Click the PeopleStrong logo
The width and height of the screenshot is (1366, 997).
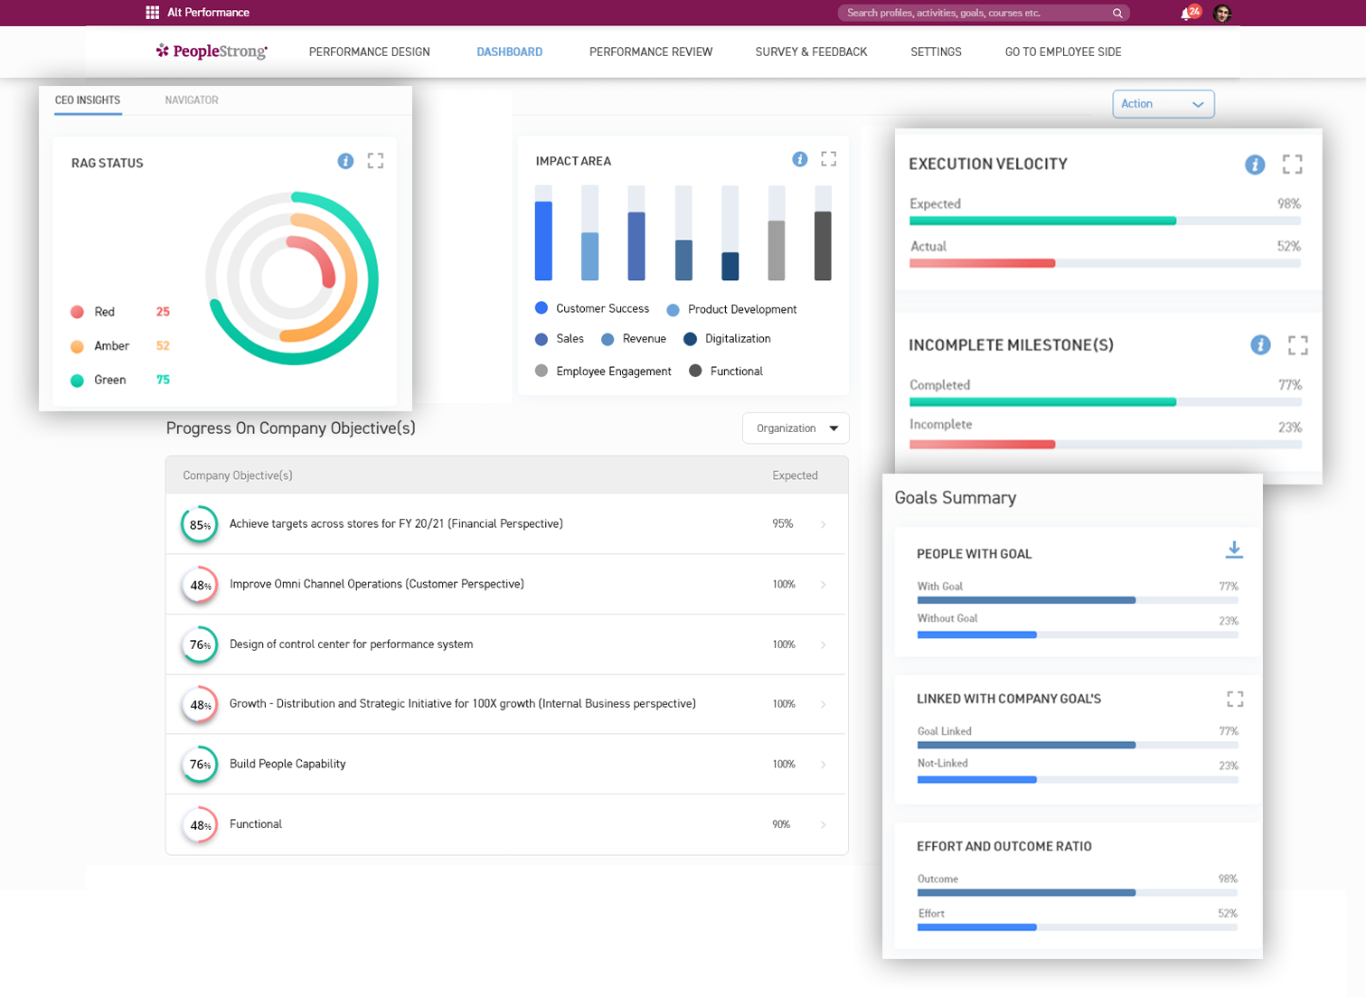tap(212, 52)
